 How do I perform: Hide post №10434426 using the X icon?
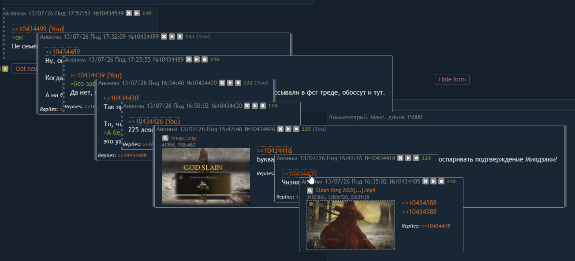click(x=280, y=129)
